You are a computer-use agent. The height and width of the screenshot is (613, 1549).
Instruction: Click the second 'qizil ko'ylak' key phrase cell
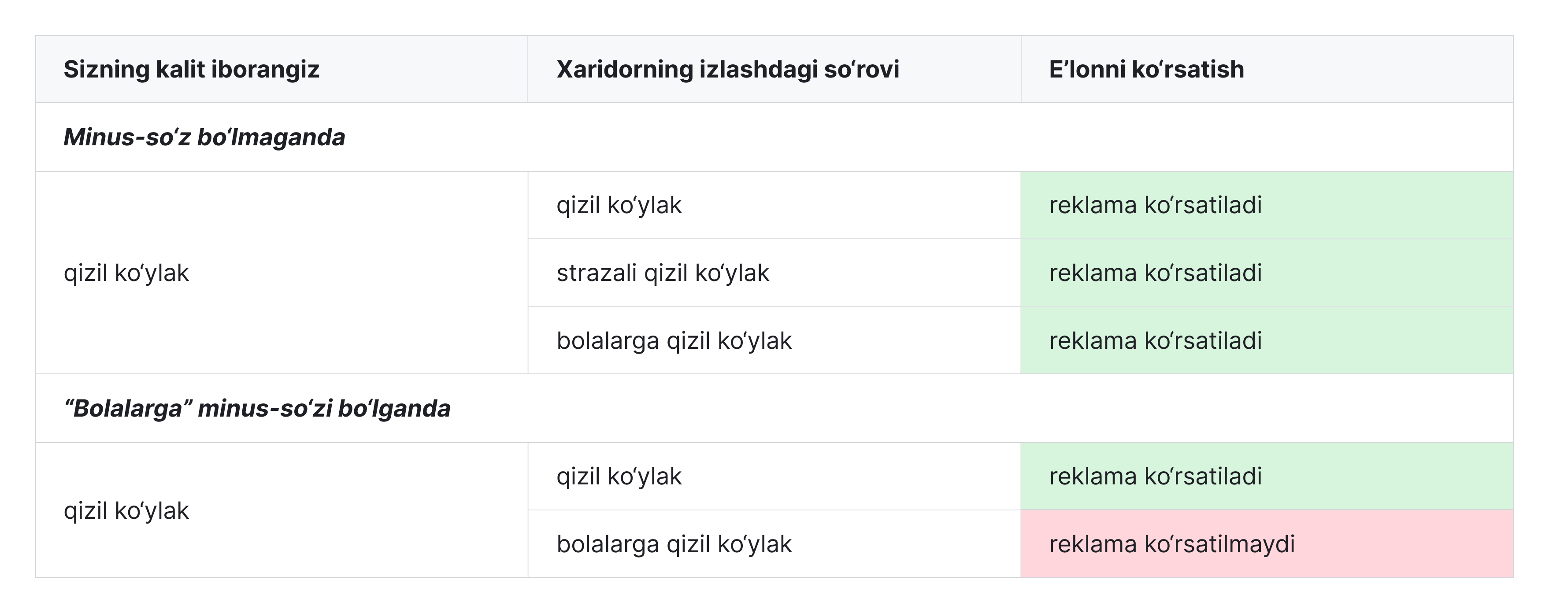click(282, 510)
